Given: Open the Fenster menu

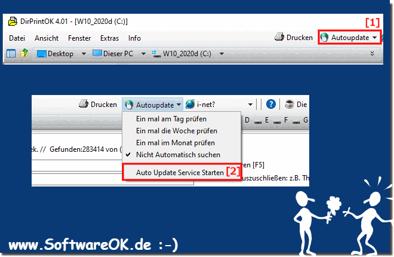Looking at the screenshot, I should click(x=79, y=38).
